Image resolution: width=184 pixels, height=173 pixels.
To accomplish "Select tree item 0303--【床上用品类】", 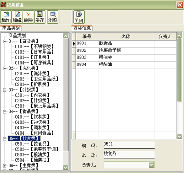I will tap(37, 106).
